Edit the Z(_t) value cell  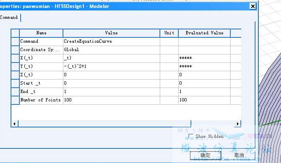pyautogui.click(x=112, y=75)
